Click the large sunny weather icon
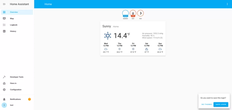 pyautogui.click(x=108, y=36)
